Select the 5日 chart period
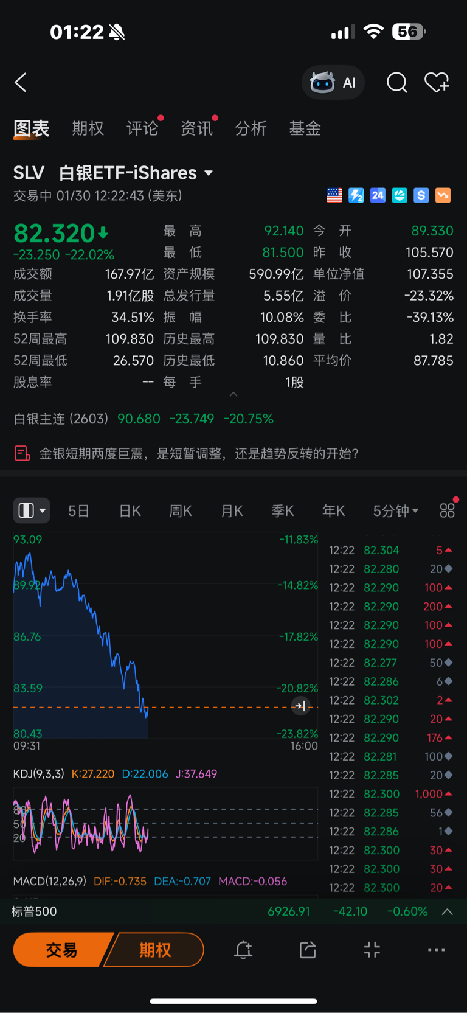 pos(78,511)
